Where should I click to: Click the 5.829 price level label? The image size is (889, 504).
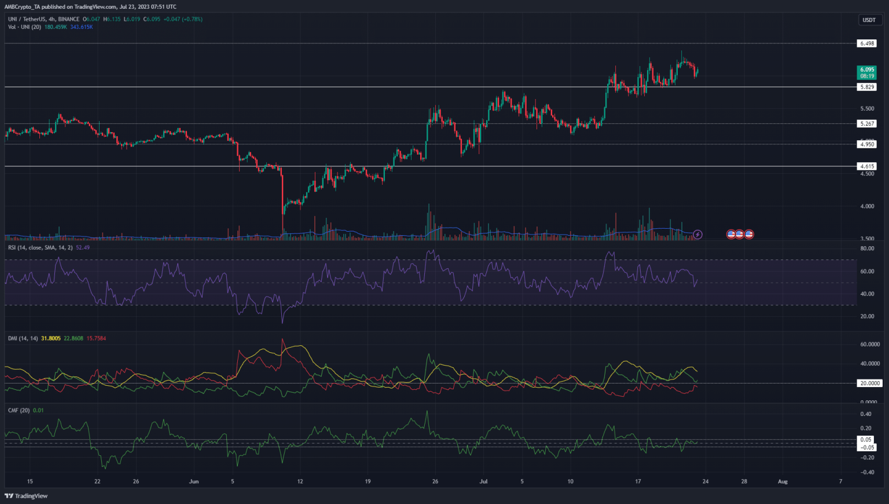coord(866,86)
